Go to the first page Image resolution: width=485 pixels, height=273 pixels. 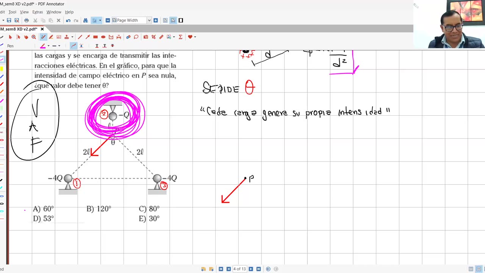pos(221,269)
